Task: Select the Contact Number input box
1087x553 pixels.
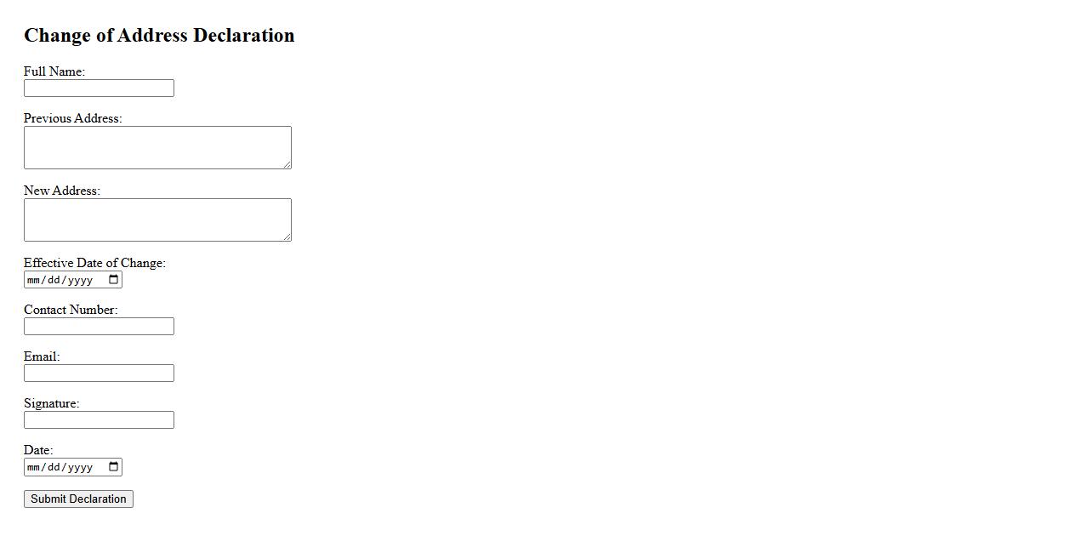Action: [x=99, y=327]
